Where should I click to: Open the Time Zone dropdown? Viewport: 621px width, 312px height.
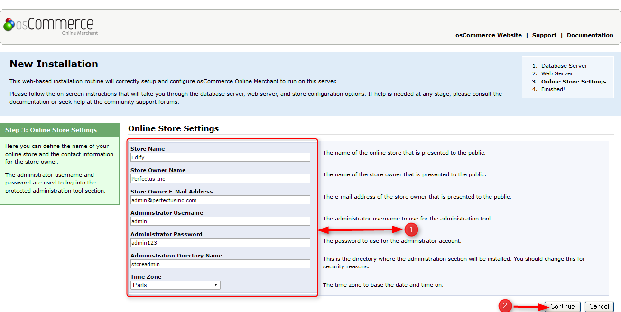[x=175, y=285]
